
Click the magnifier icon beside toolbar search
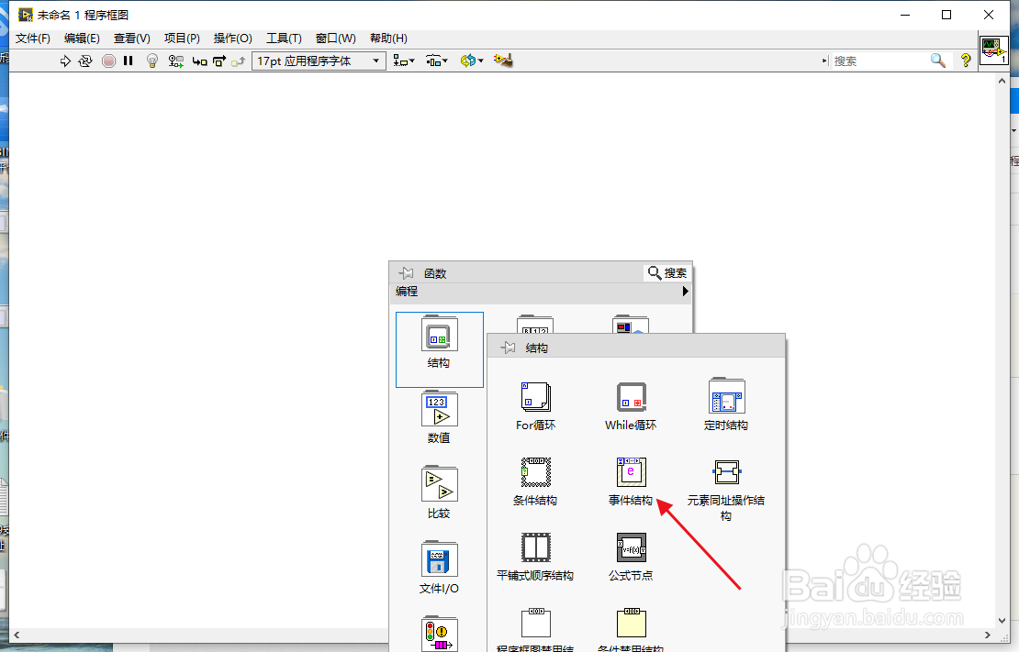tap(938, 61)
